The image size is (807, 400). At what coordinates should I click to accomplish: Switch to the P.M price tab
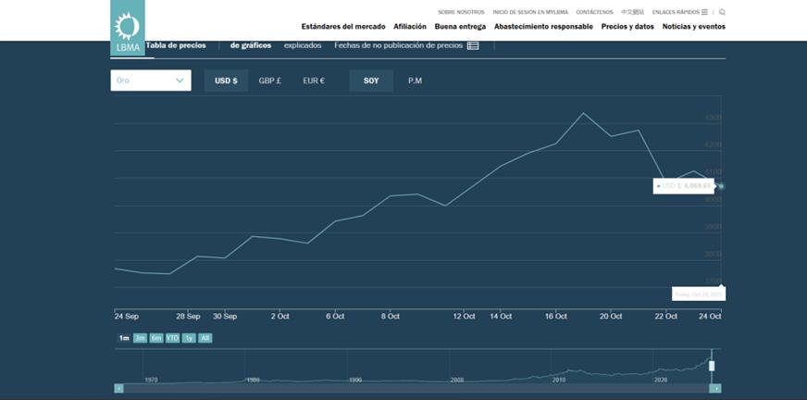click(415, 81)
